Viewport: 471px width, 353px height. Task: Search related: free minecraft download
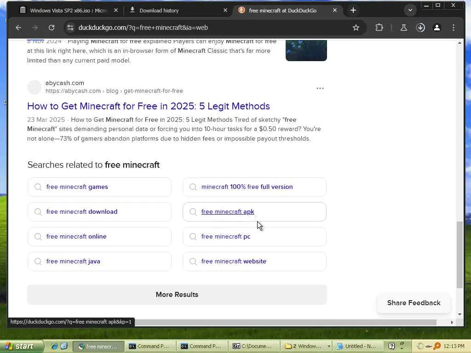click(x=99, y=212)
